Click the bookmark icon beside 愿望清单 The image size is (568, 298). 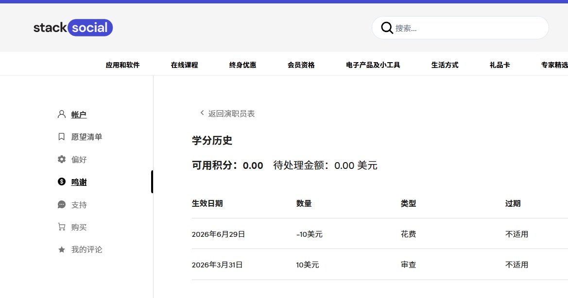pos(62,137)
